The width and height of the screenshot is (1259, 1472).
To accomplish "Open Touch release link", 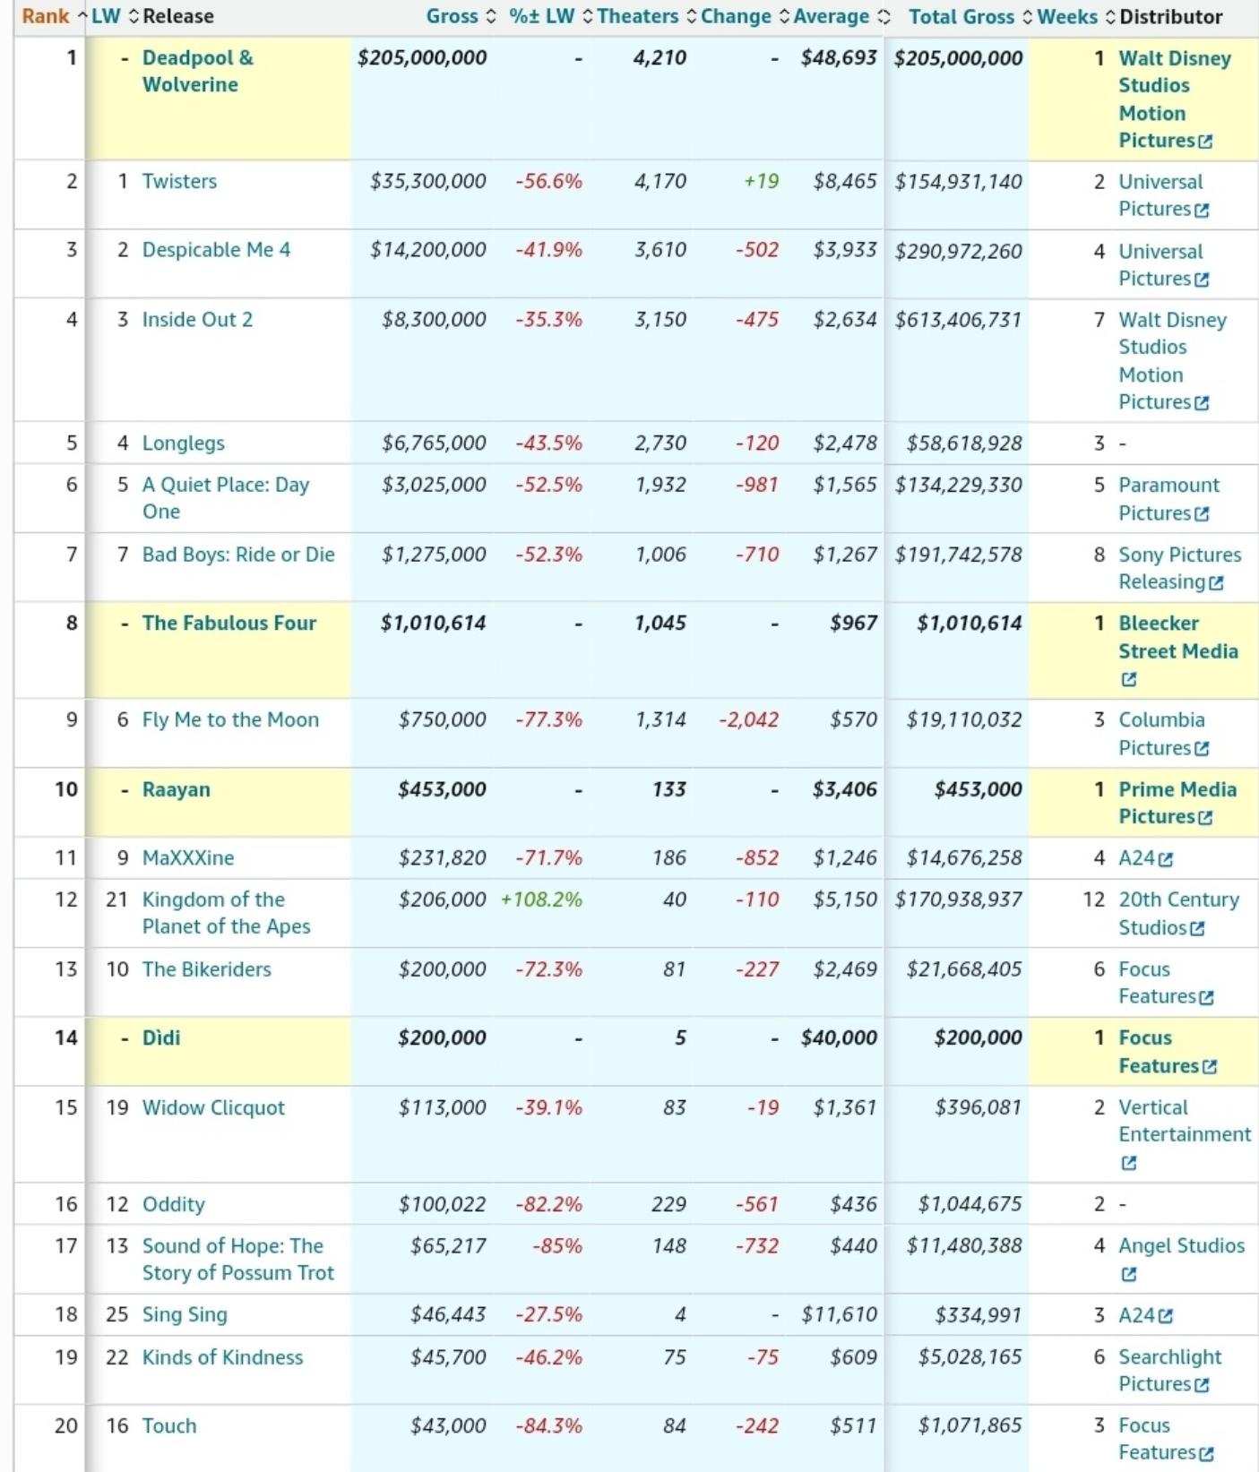I will [168, 1426].
